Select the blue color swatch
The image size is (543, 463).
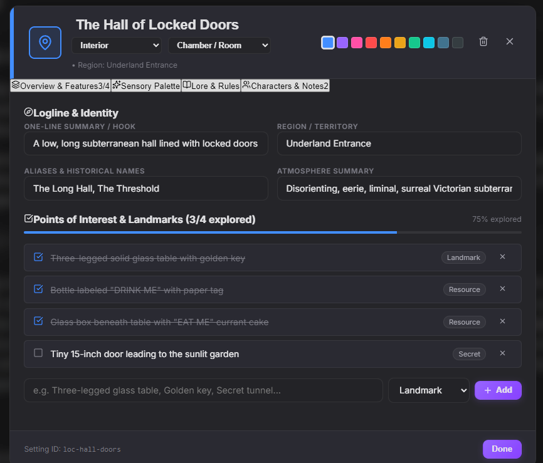pos(328,43)
